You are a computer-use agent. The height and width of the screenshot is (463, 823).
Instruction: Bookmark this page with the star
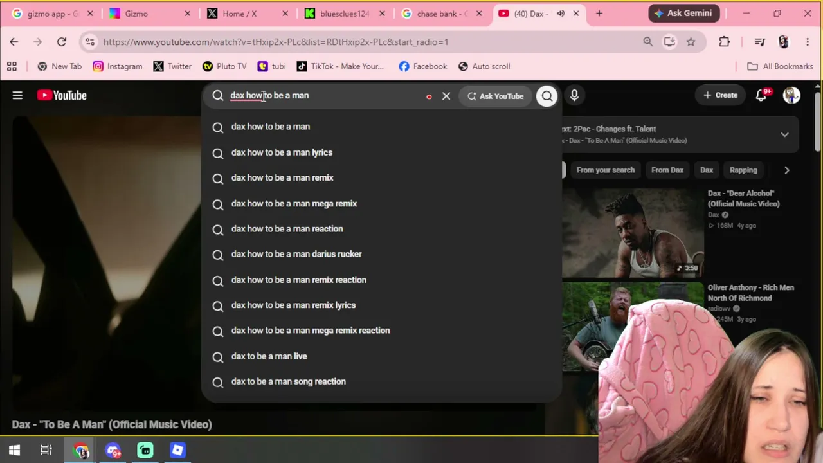691,42
